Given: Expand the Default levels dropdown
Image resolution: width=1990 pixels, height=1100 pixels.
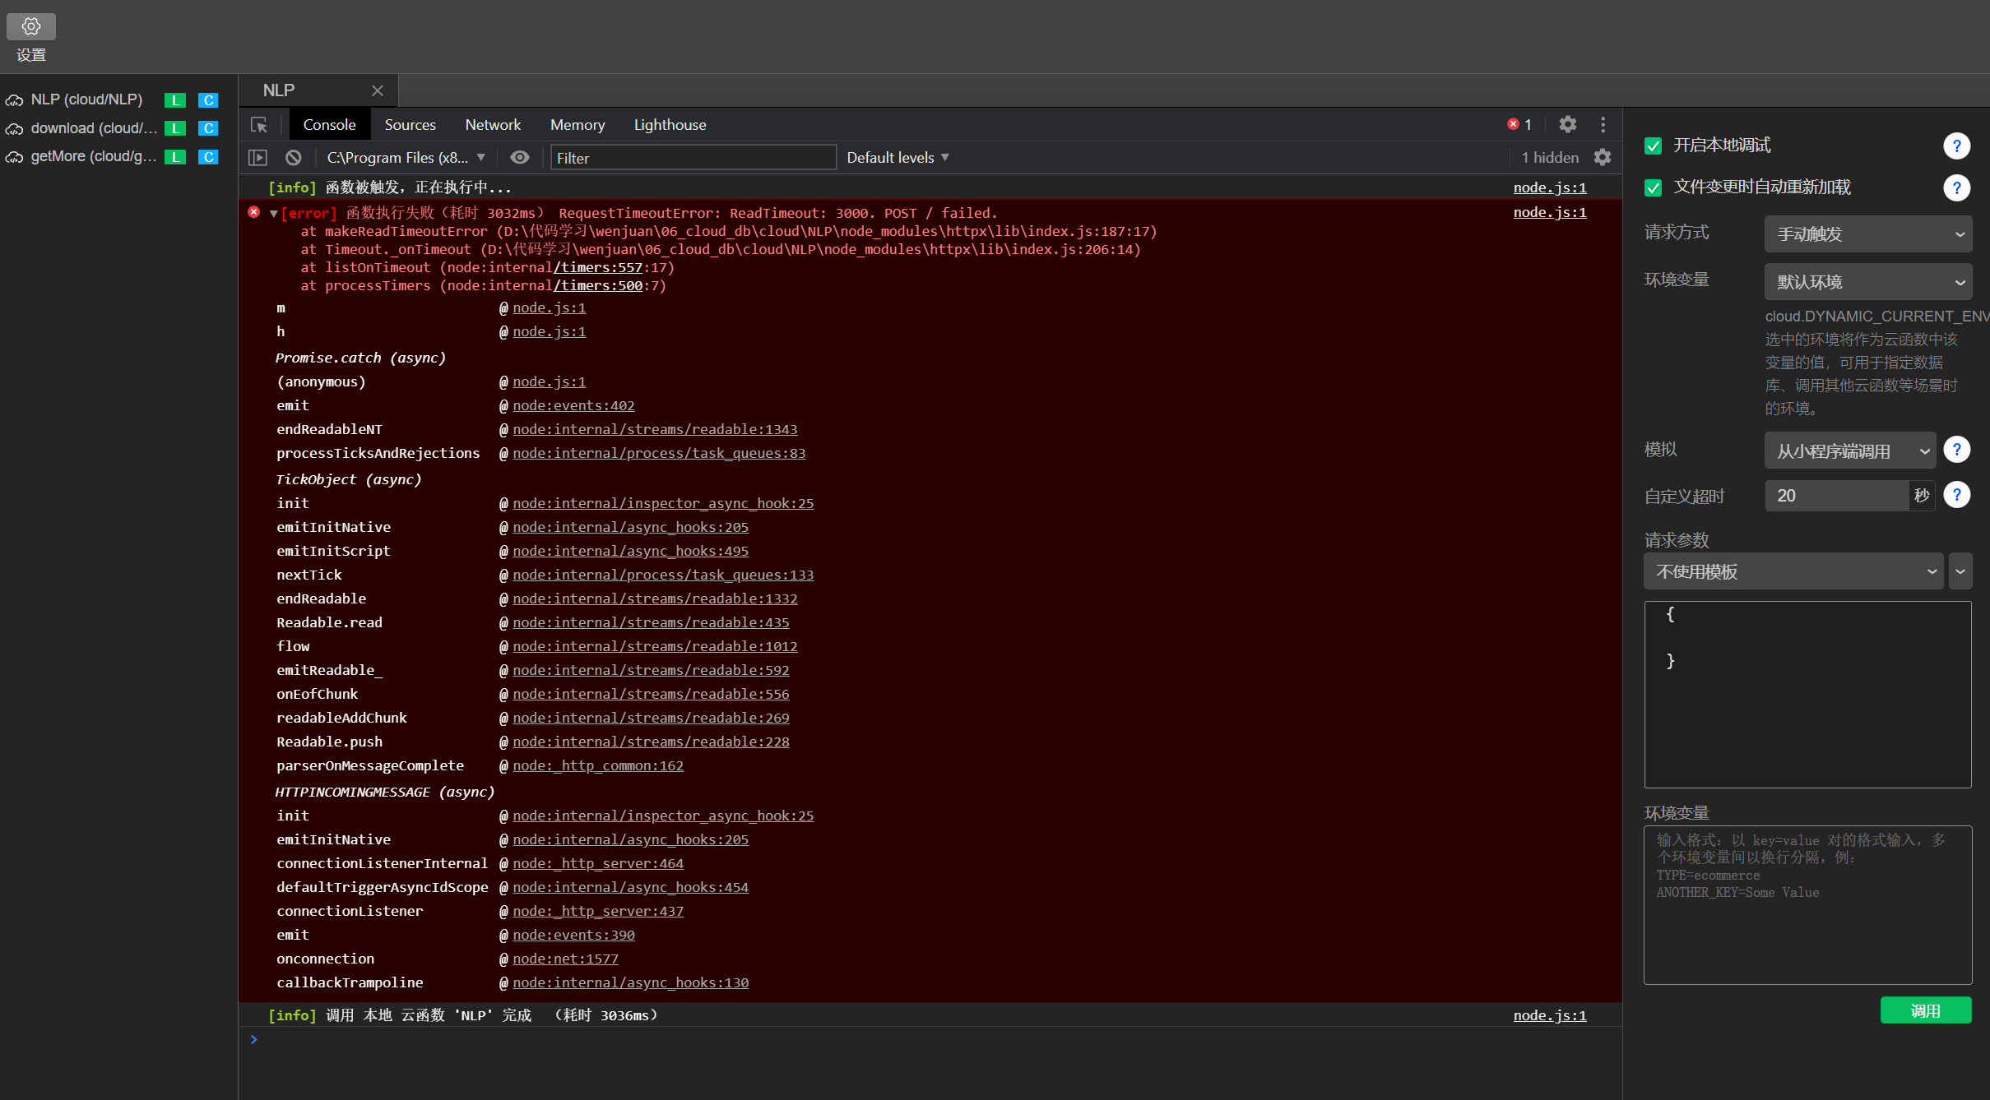Looking at the screenshot, I should click(x=898, y=158).
